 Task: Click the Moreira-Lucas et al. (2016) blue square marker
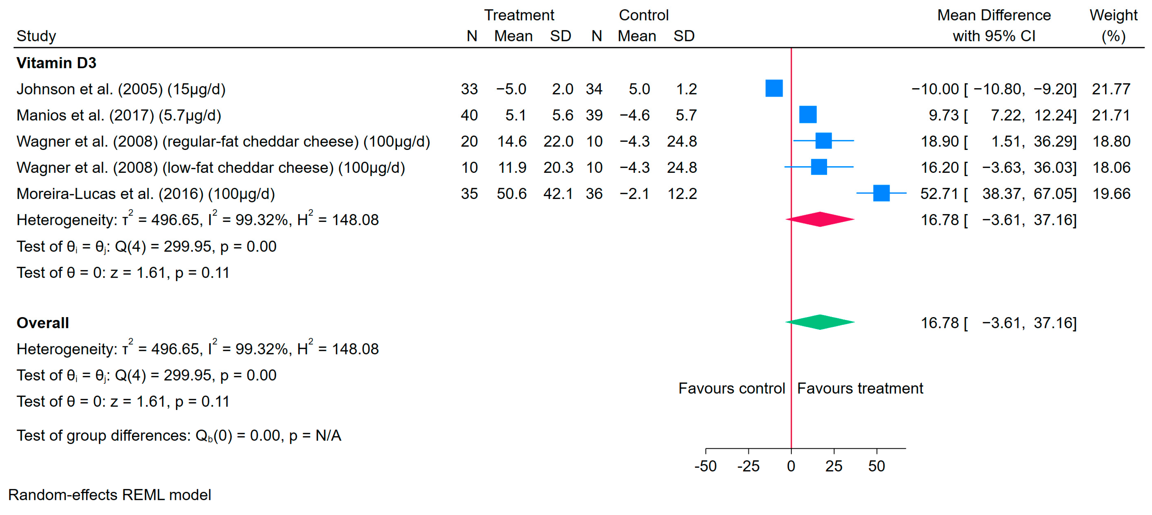[881, 193]
